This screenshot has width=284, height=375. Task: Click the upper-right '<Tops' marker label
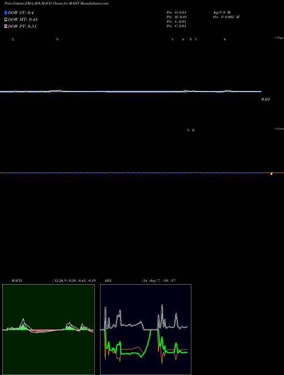pos(279,38)
